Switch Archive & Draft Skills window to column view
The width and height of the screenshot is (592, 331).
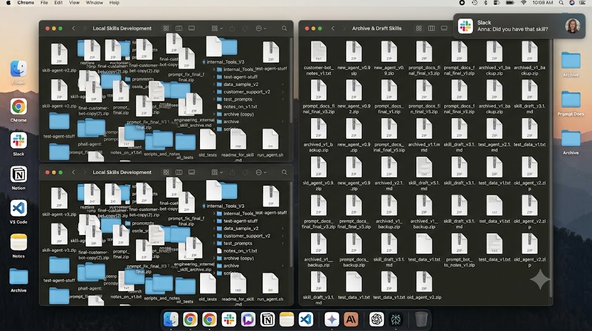[x=431, y=28]
